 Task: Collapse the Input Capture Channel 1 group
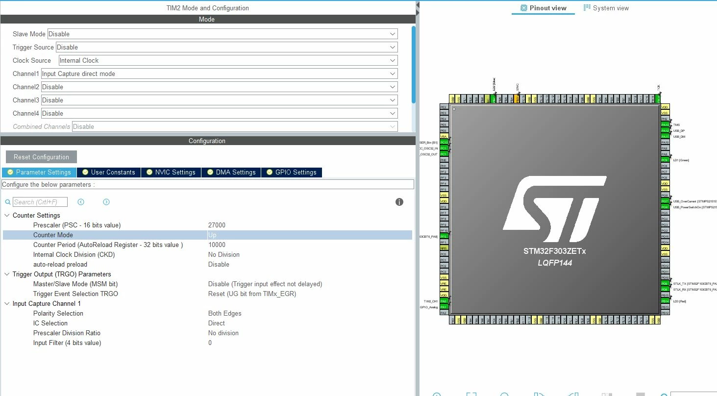coord(7,303)
